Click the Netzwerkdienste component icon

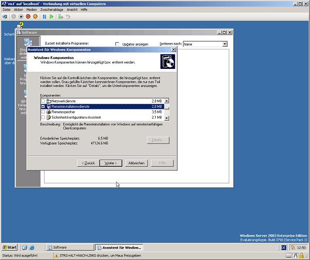(x=49, y=101)
